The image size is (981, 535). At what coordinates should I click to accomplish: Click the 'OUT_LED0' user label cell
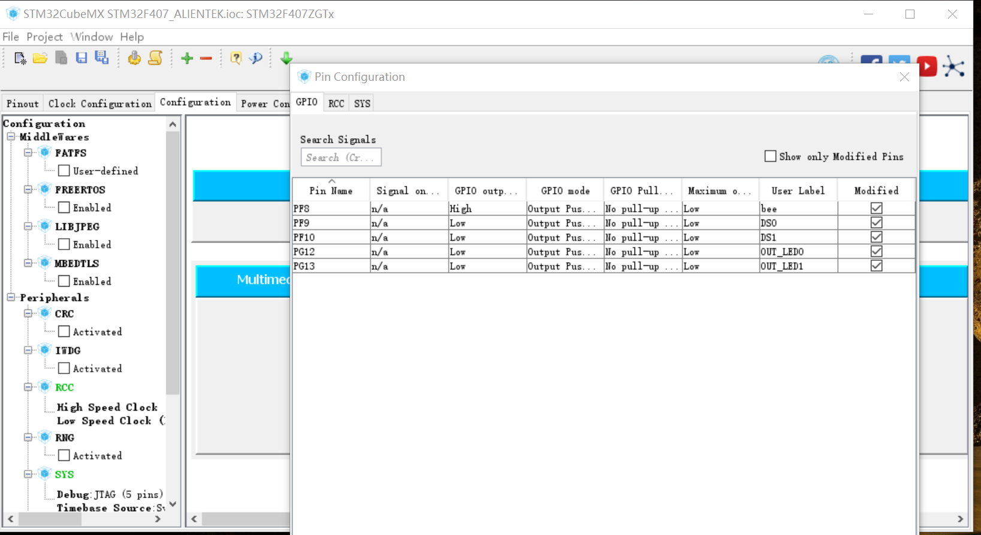tap(798, 251)
